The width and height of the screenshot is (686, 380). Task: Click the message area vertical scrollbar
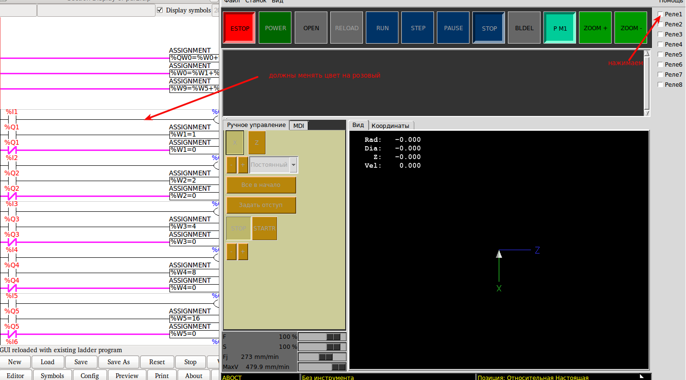click(647, 82)
